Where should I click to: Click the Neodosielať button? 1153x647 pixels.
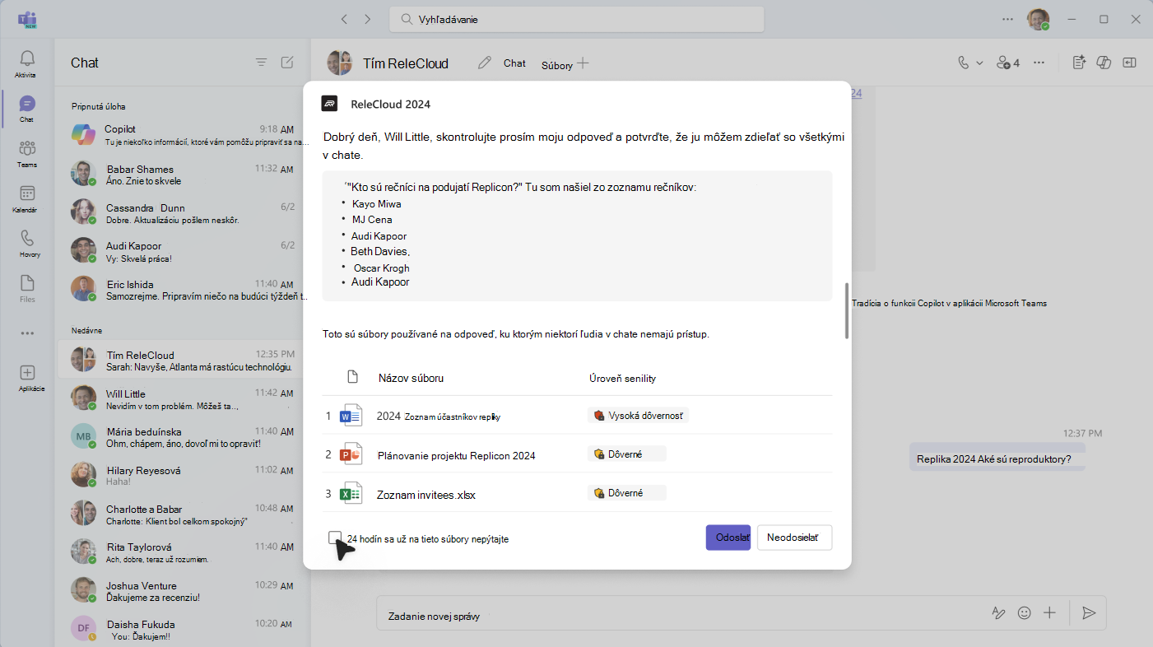coord(794,538)
